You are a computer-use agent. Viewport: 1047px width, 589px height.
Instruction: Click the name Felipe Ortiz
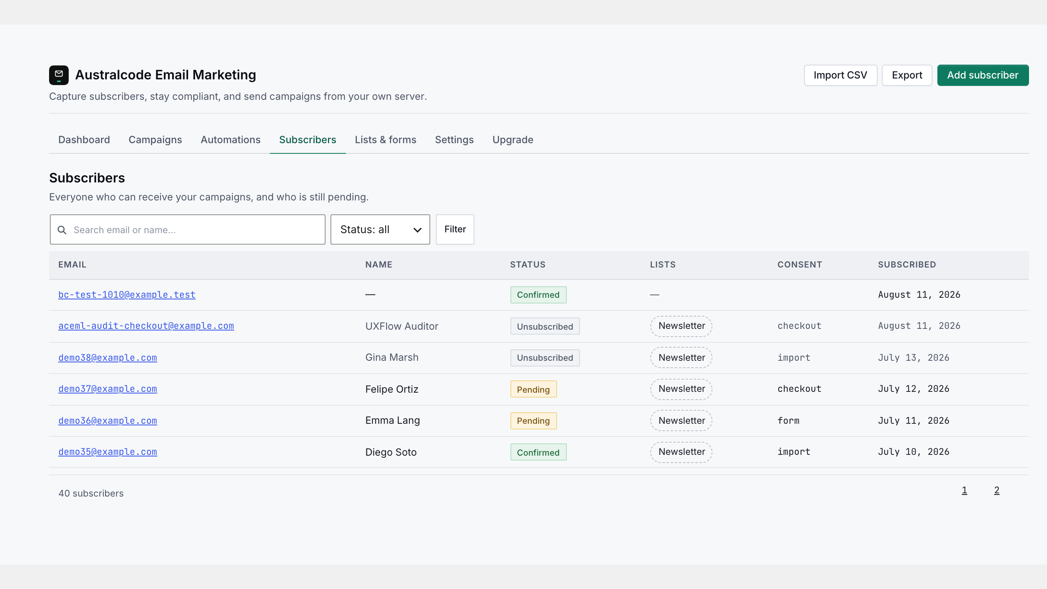(x=392, y=389)
